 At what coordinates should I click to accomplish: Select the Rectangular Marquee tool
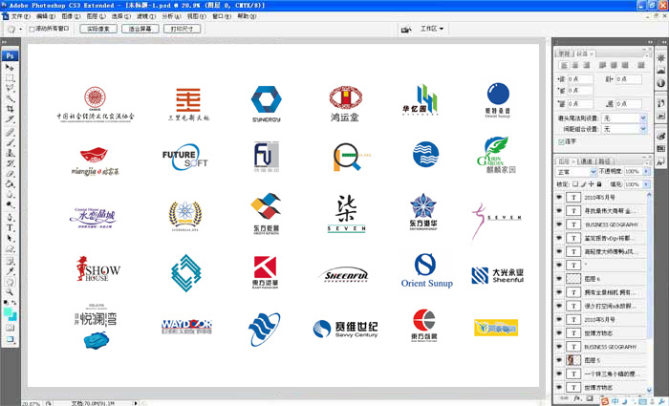10,78
